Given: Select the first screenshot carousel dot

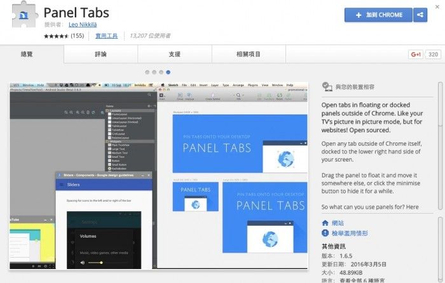Looking at the screenshot, I should coord(147,72).
